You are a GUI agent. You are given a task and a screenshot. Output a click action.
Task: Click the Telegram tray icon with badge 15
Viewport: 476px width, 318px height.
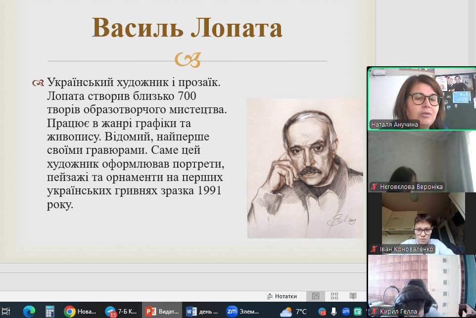(322, 312)
